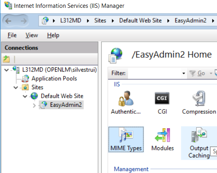Open the File menu
217x173 pixels.
12,35
